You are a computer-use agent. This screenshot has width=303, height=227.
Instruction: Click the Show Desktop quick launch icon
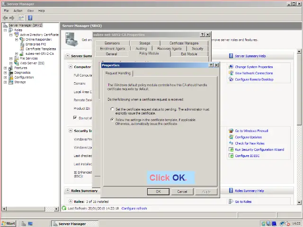click(30, 224)
